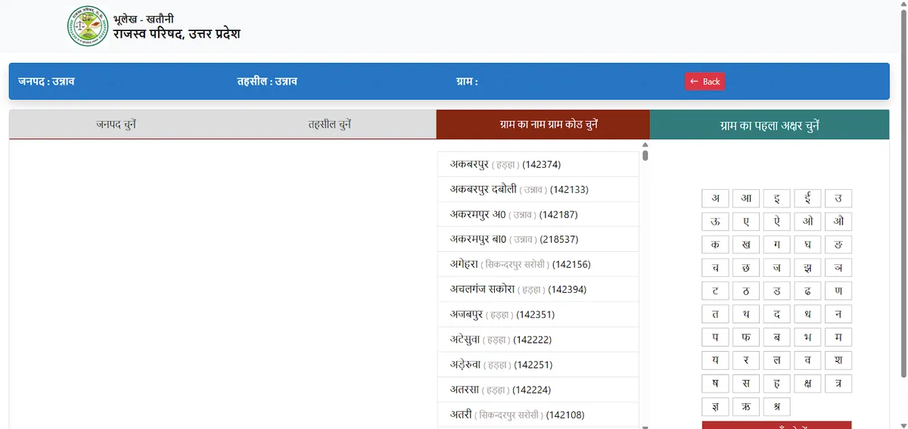Click the village list scrollbar thumb

coord(645,155)
